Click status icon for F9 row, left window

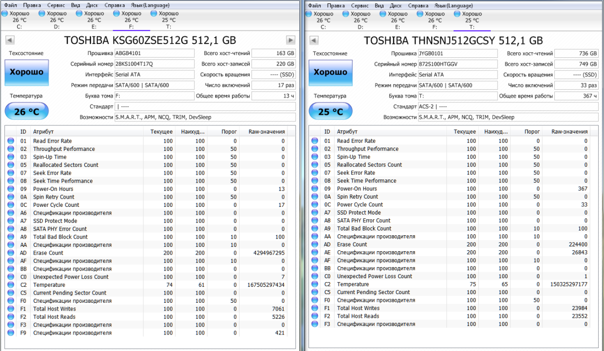pyautogui.click(x=11, y=333)
